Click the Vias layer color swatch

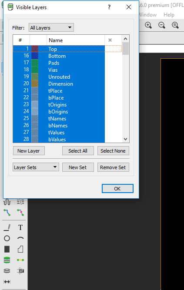pyautogui.click(x=35, y=70)
